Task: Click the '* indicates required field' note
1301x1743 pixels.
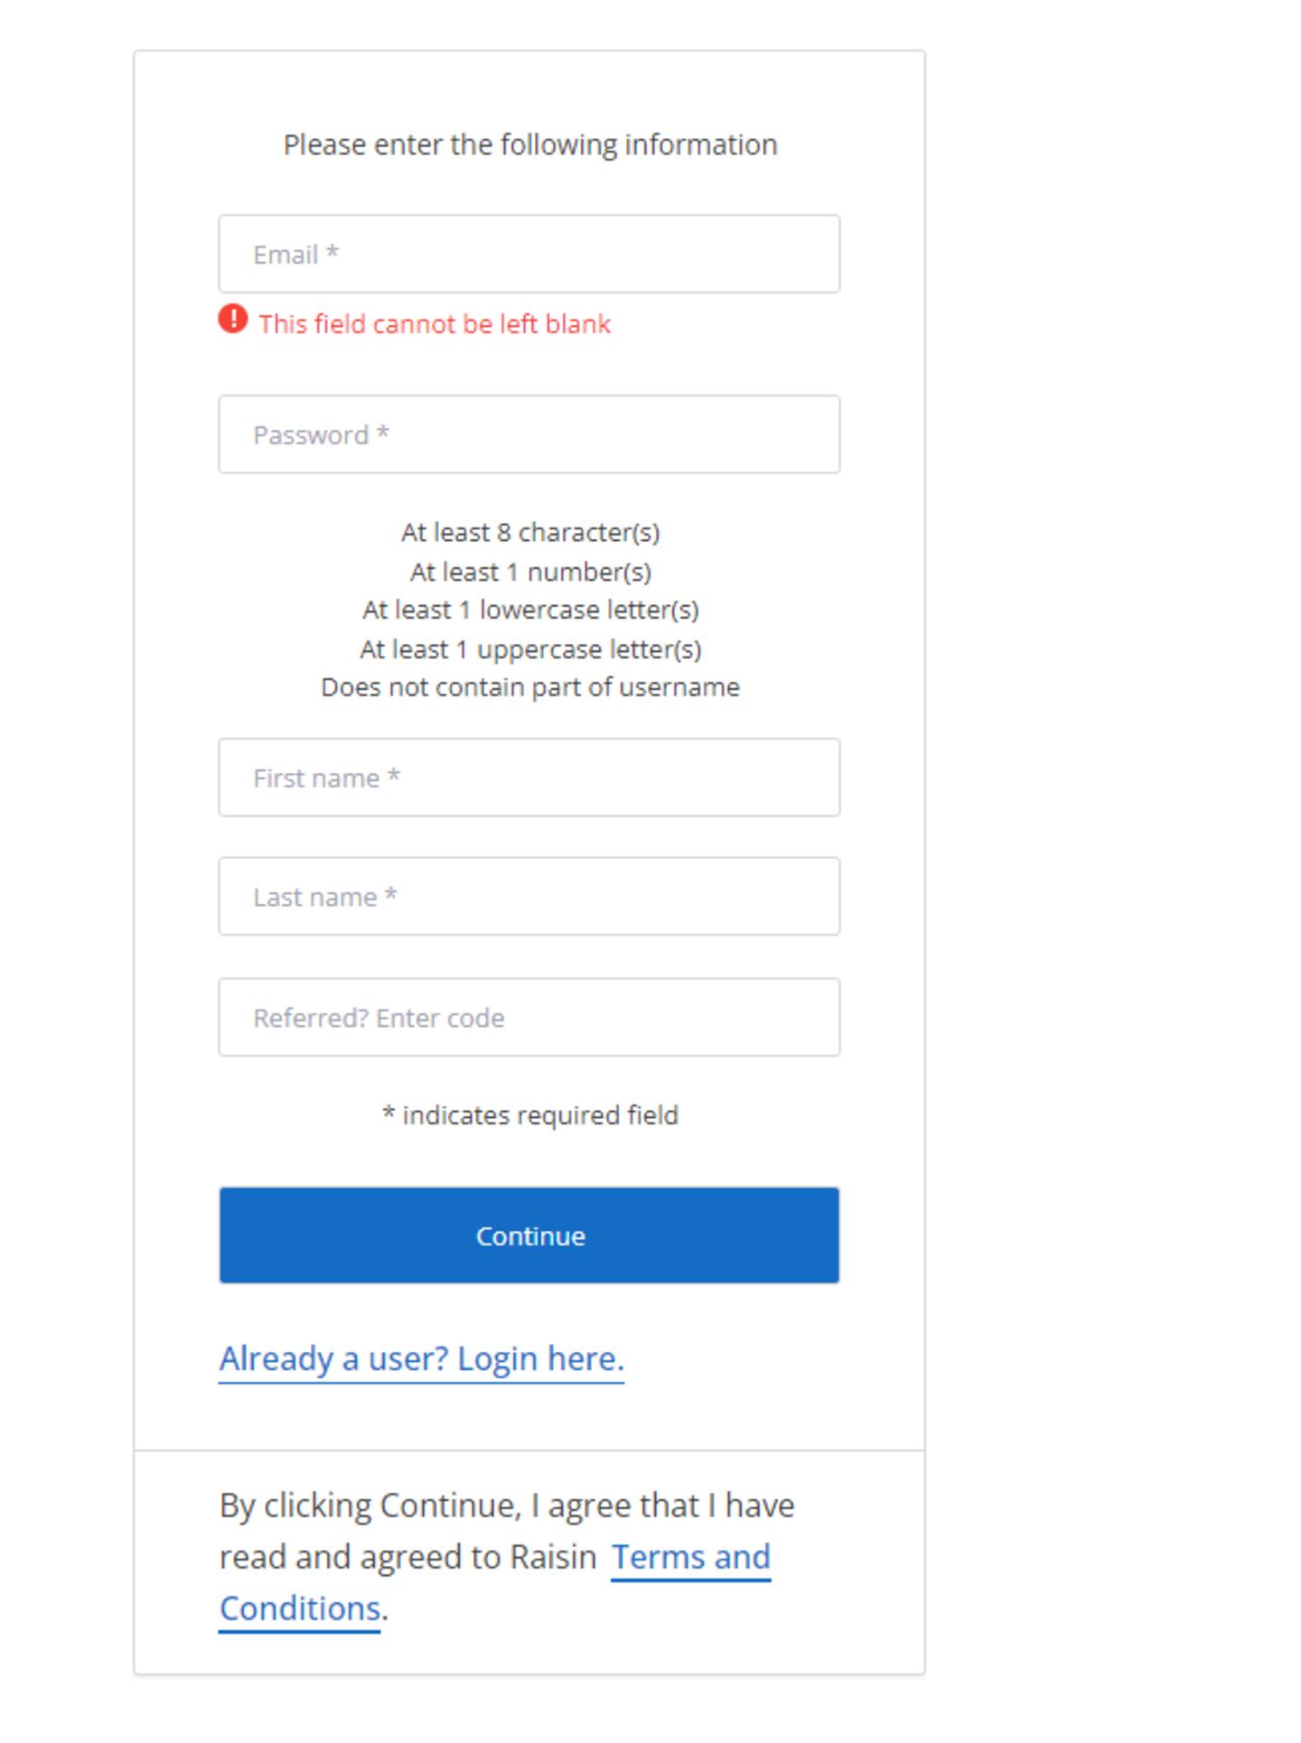Action: point(530,1115)
